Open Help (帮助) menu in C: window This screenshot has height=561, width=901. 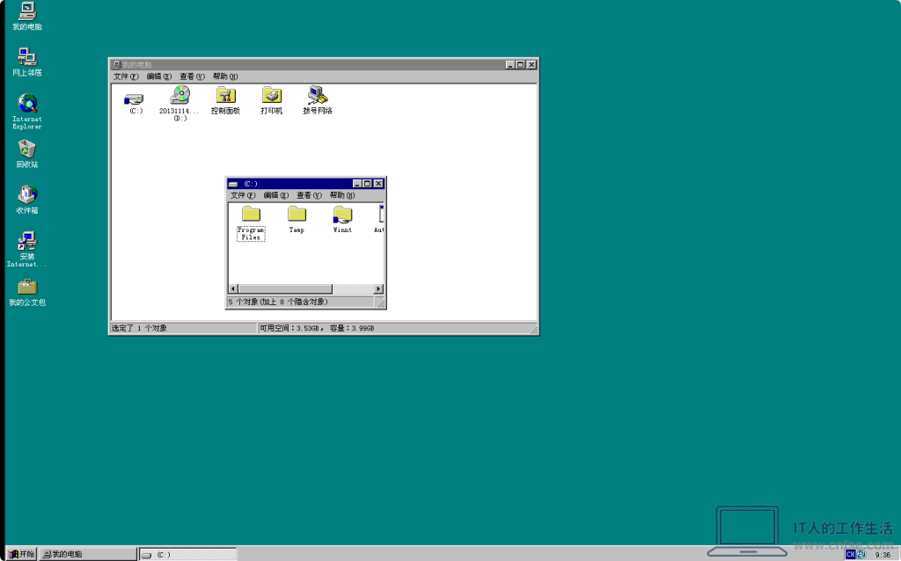pyautogui.click(x=342, y=195)
